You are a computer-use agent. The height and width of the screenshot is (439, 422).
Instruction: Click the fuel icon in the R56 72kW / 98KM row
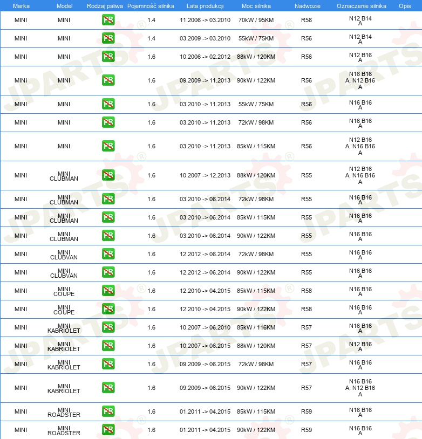[108, 122]
